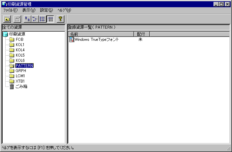Switch to details view

tap(50, 19)
